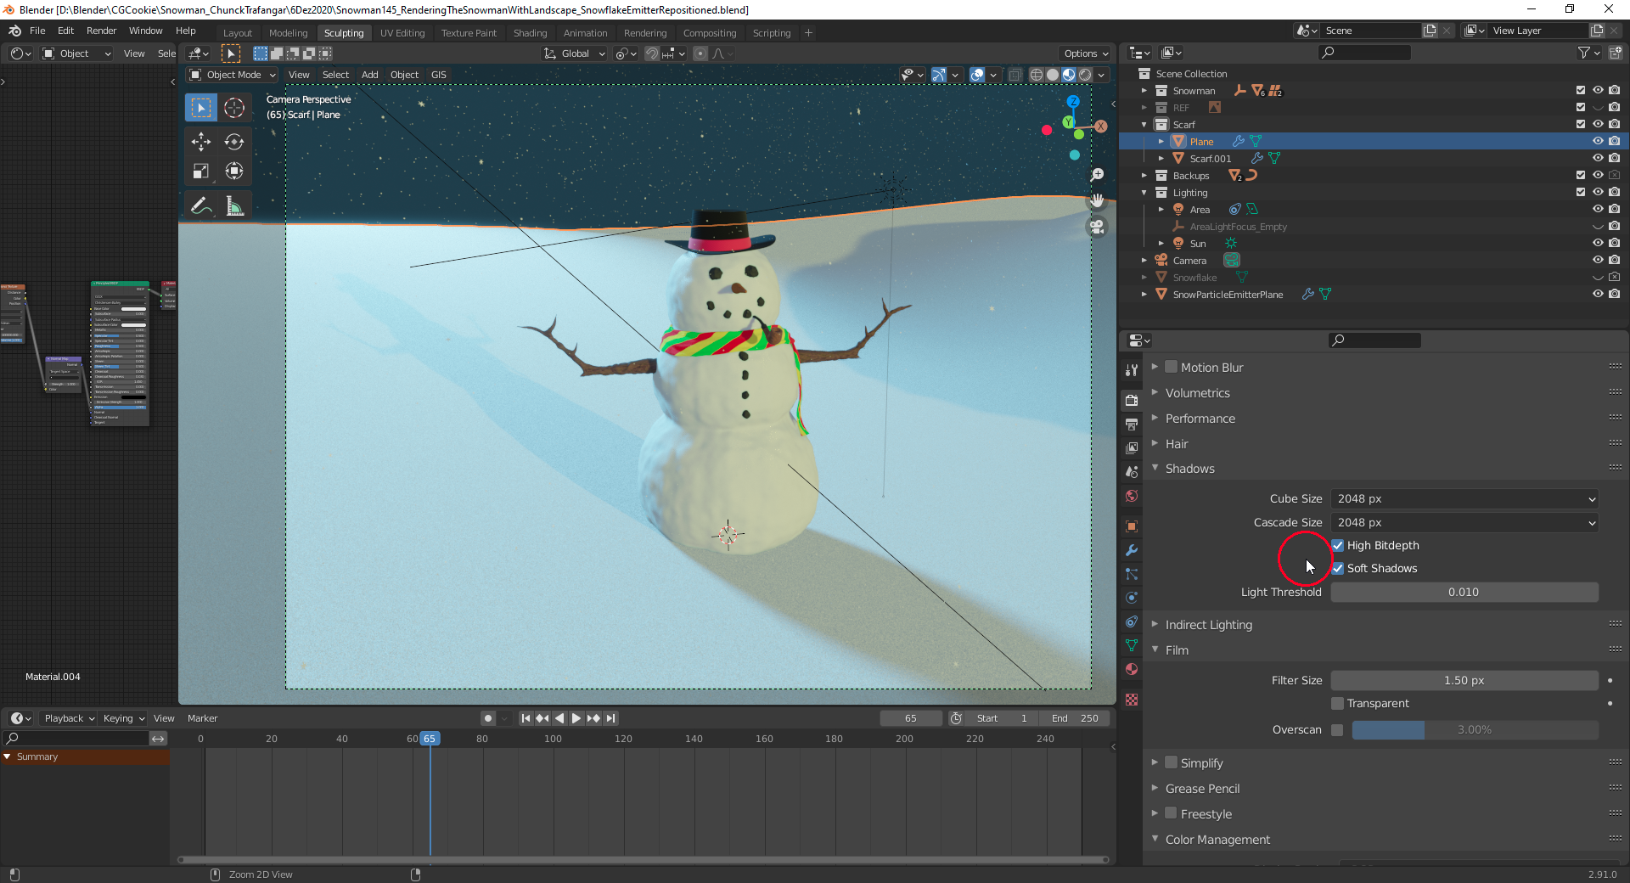Select the Measure tool in viewport toolbar

[234, 205]
